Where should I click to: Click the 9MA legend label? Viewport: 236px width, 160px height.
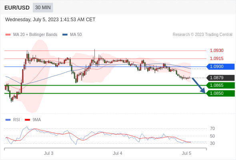tap(37, 120)
